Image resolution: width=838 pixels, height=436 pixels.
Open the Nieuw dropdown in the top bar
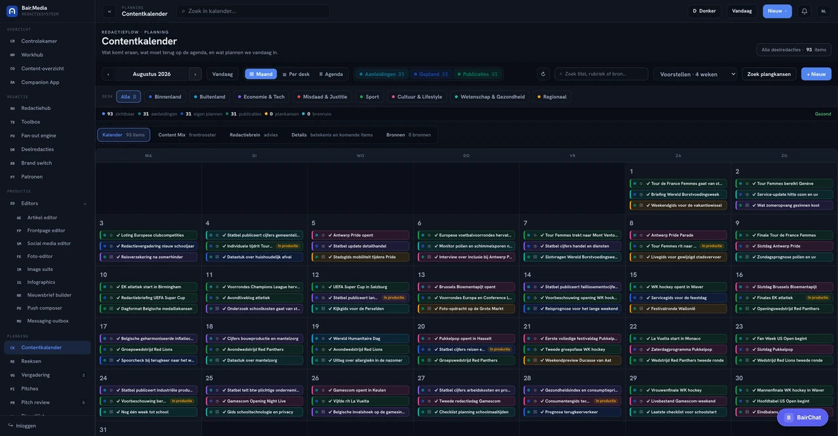coord(777,11)
